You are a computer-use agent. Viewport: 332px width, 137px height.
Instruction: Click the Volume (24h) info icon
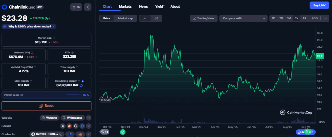coord(32,52)
